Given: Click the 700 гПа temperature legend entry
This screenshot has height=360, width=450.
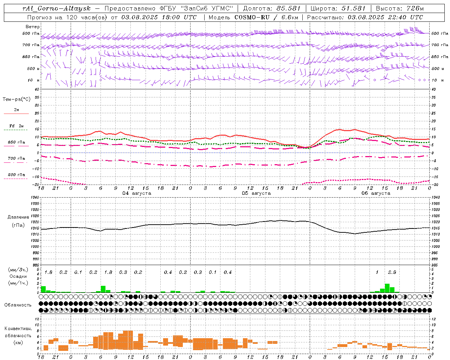Looking at the screenshot, I should (16, 158).
